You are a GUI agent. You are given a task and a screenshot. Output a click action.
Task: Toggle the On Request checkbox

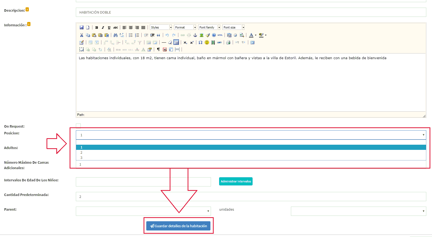click(78, 126)
